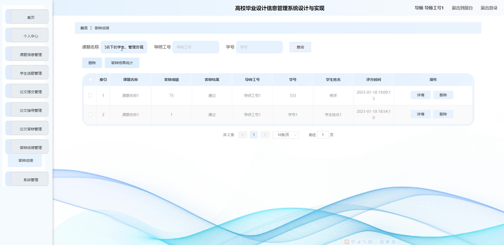Click the 学号 cell 333
Viewport: 504px width, 245px height.
pyautogui.click(x=293, y=96)
